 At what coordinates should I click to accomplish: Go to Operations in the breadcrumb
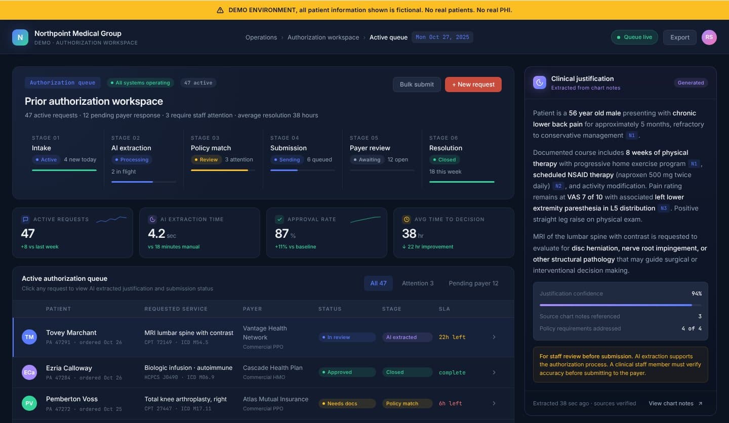tap(261, 37)
